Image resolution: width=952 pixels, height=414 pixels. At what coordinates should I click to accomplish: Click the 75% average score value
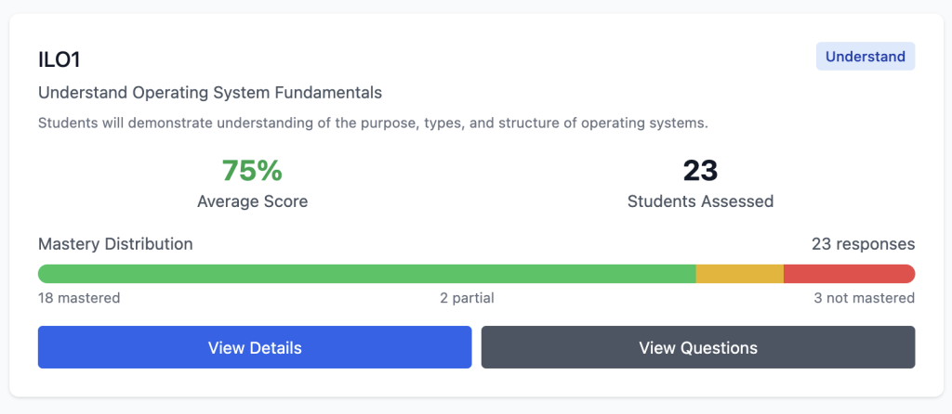click(252, 171)
